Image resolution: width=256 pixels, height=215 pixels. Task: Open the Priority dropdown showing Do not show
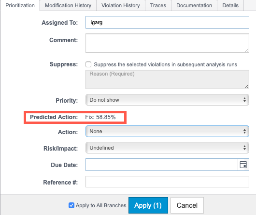tap(167, 100)
